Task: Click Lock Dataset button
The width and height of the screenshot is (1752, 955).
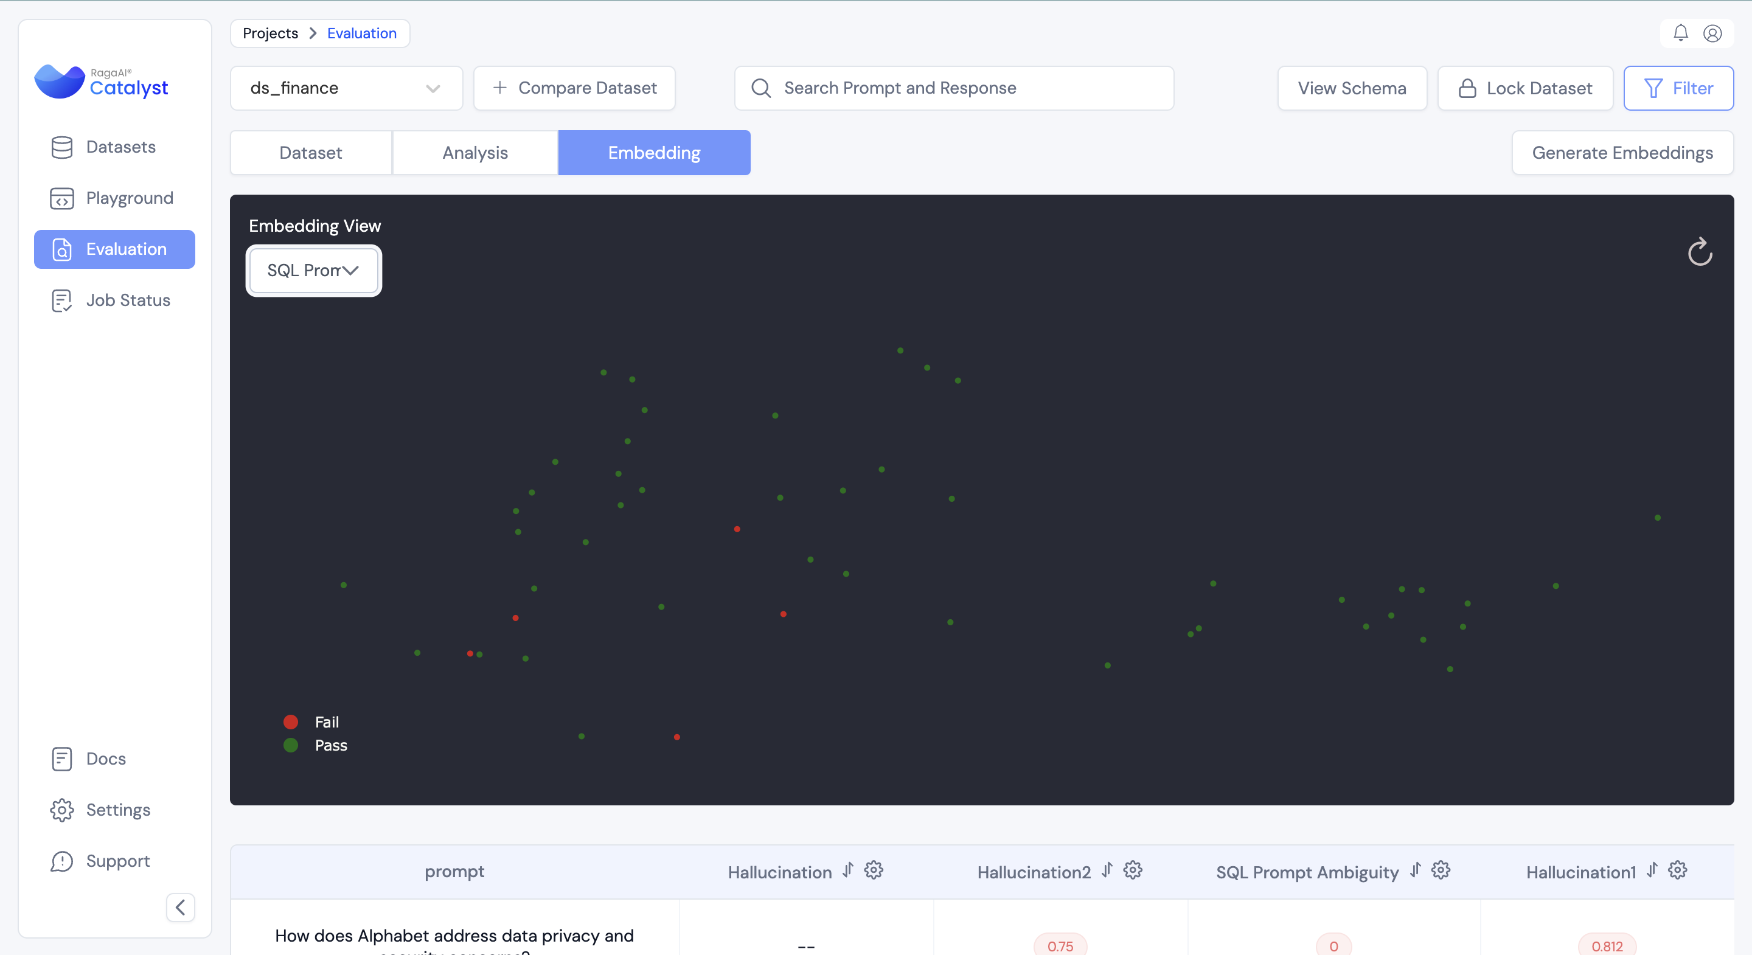Action: 1525,88
